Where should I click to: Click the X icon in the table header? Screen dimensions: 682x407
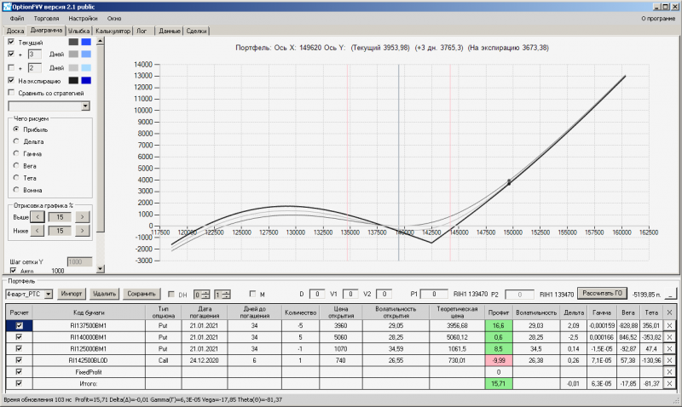tap(669, 312)
